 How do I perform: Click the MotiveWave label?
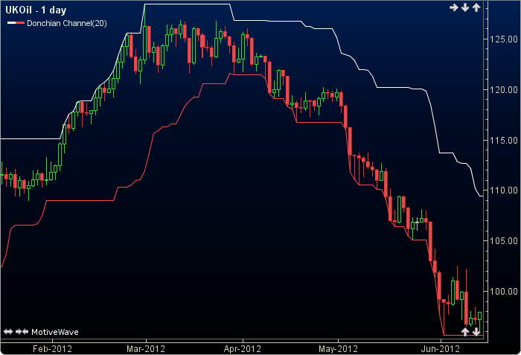pos(55,332)
